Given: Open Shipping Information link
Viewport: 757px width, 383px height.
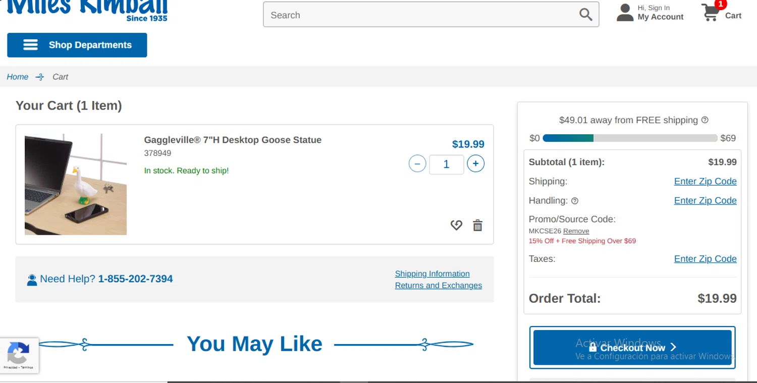Looking at the screenshot, I should 432,274.
